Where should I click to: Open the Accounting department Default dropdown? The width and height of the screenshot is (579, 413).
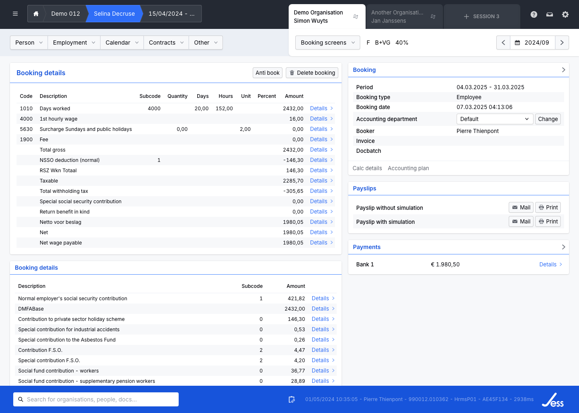coord(494,119)
